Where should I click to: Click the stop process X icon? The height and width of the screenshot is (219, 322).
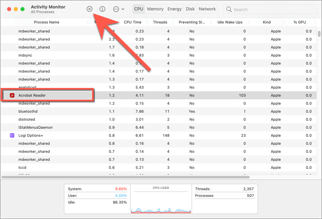[x=89, y=9]
